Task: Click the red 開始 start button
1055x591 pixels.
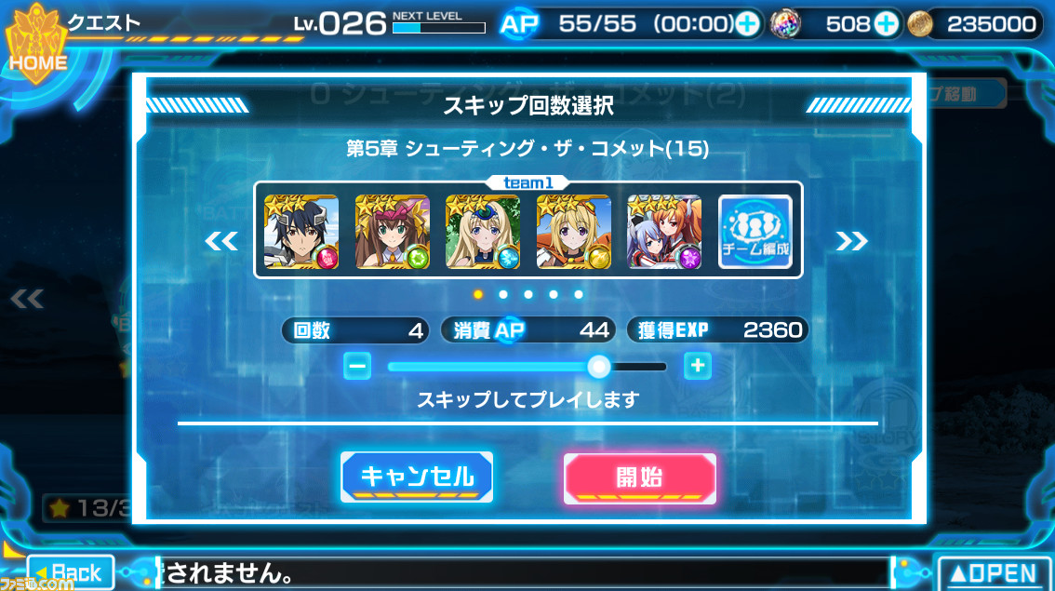Action: pos(640,477)
